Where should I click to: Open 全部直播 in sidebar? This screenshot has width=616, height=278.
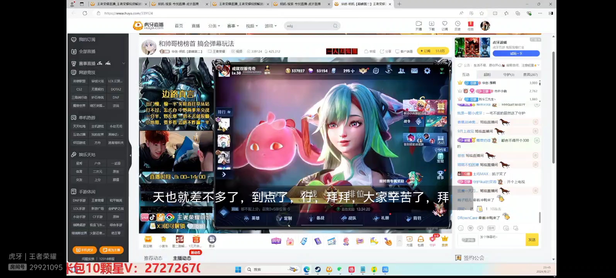(87, 51)
